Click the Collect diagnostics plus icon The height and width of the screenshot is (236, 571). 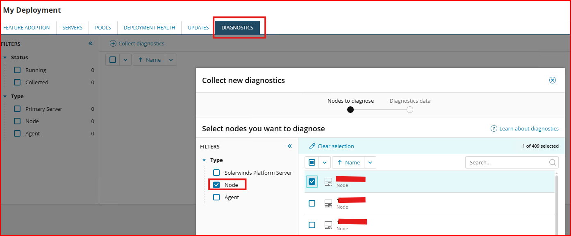[113, 43]
